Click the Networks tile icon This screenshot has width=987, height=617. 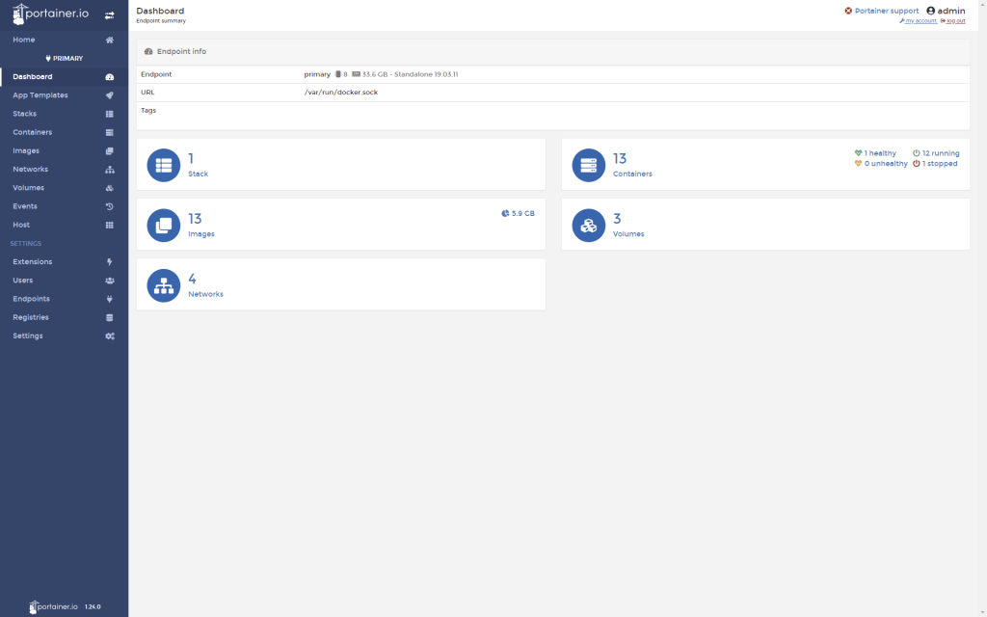click(x=164, y=285)
